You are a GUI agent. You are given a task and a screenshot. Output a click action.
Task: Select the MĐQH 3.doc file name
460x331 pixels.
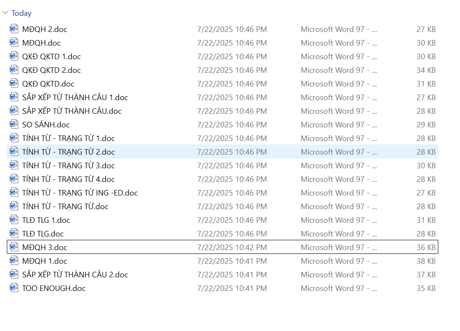(x=45, y=248)
